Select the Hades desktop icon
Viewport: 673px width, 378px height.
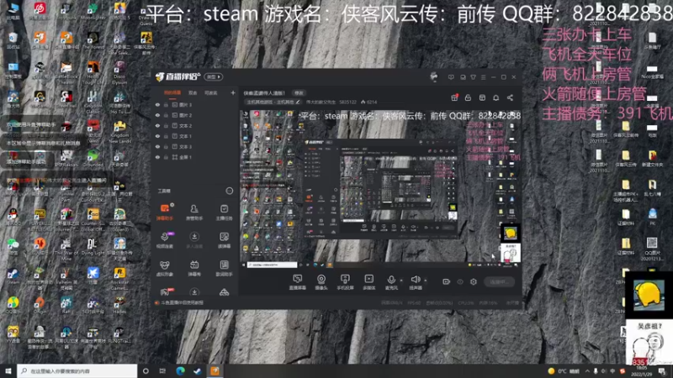[x=119, y=305]
